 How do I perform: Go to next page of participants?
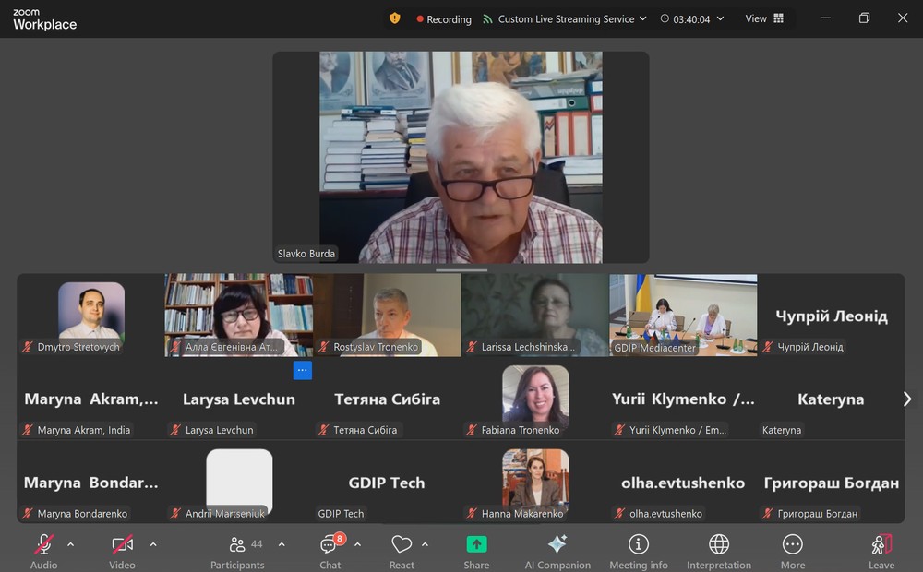click(907, 399)
